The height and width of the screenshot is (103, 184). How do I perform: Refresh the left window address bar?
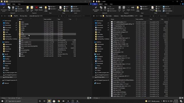click(x=61, y=16)
